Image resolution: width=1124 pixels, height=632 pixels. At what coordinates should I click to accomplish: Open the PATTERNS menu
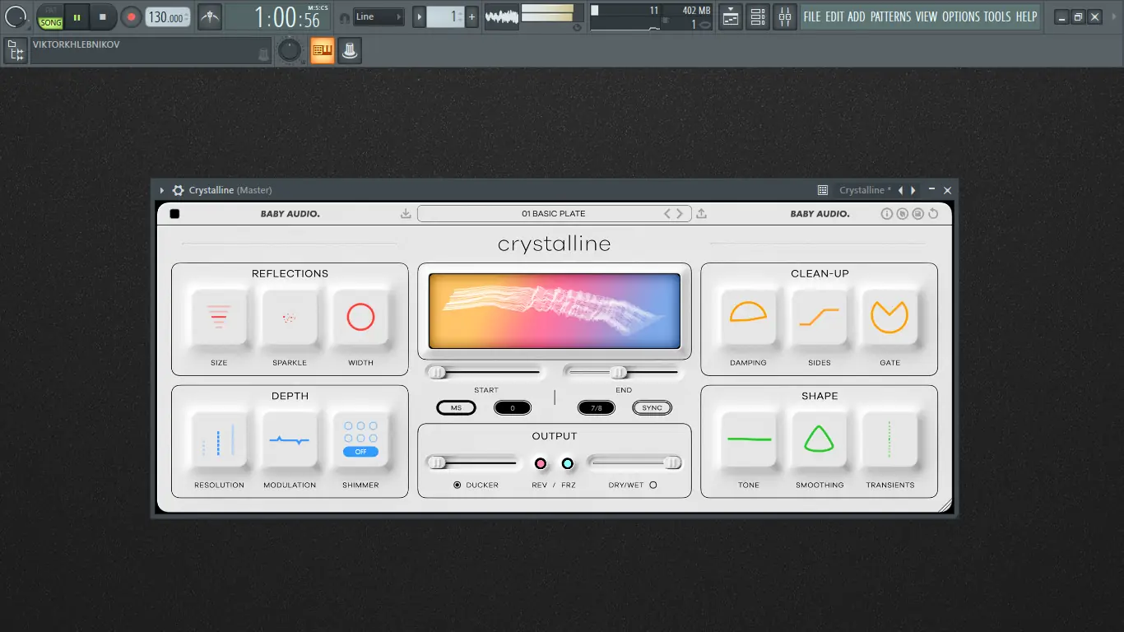pos(890,16)
